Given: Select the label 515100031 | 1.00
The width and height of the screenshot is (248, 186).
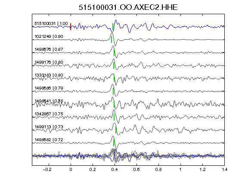Looking at the screenshot, I should tap(51, 24).
